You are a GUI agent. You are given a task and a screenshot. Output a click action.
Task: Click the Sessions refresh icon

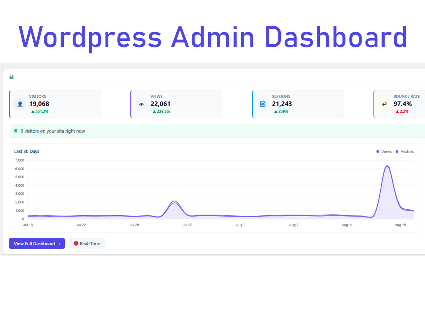[263, 104]
